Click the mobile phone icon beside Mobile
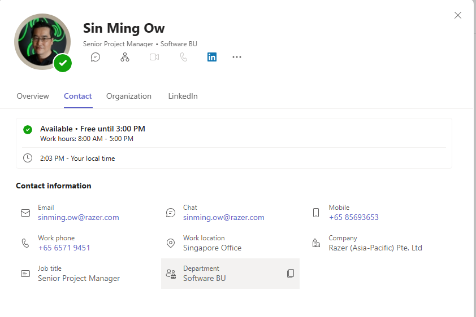The width and height of the screenshot is (476, 317). click(316, 213)
